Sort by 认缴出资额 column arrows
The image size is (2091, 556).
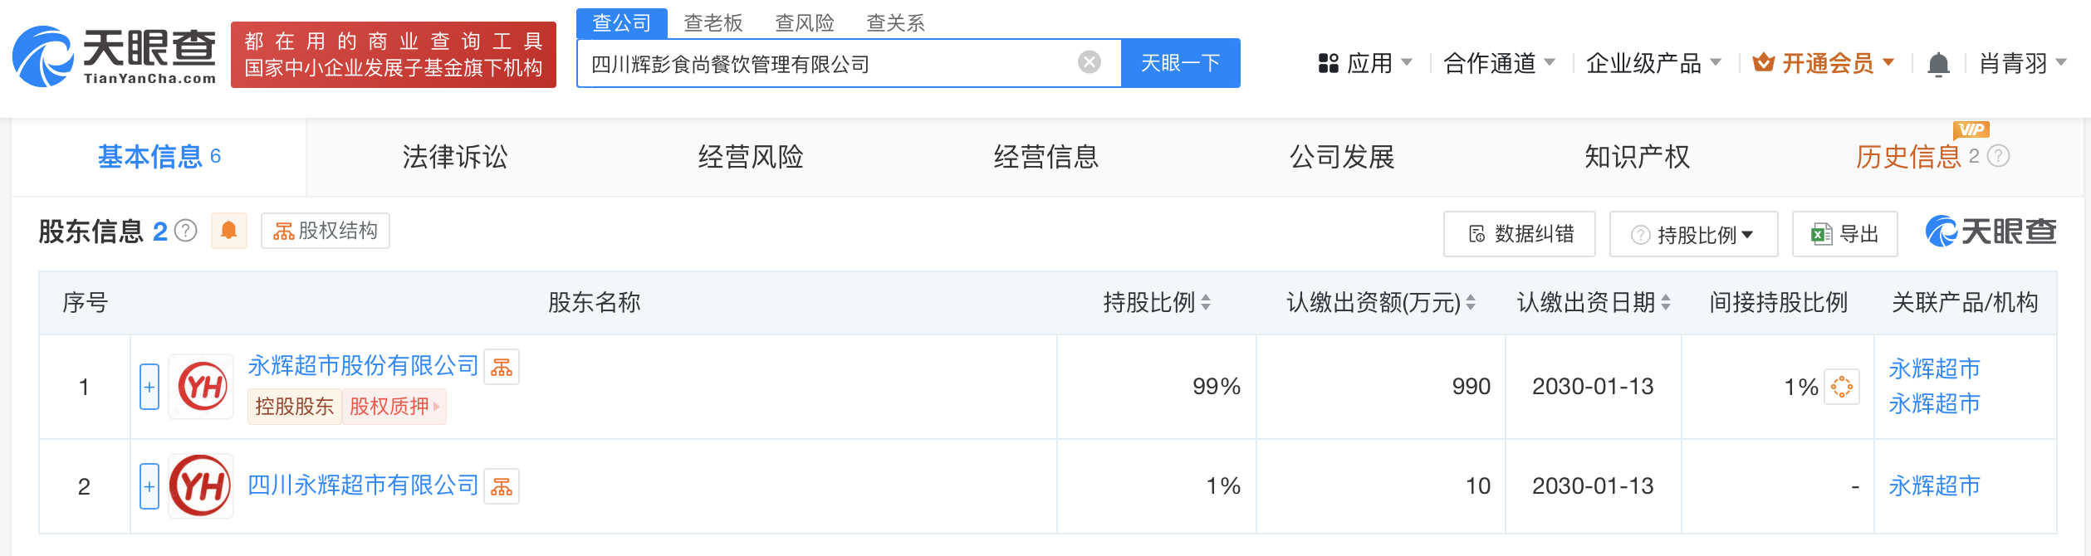pos(1471,303)
